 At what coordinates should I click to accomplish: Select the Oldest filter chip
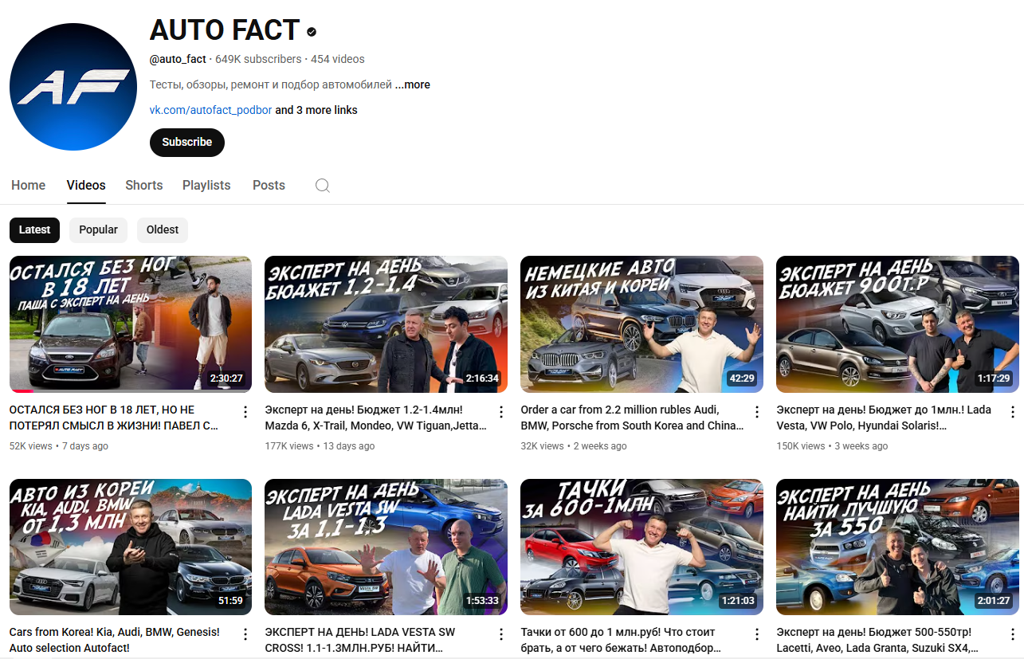[x=162, y=229]
